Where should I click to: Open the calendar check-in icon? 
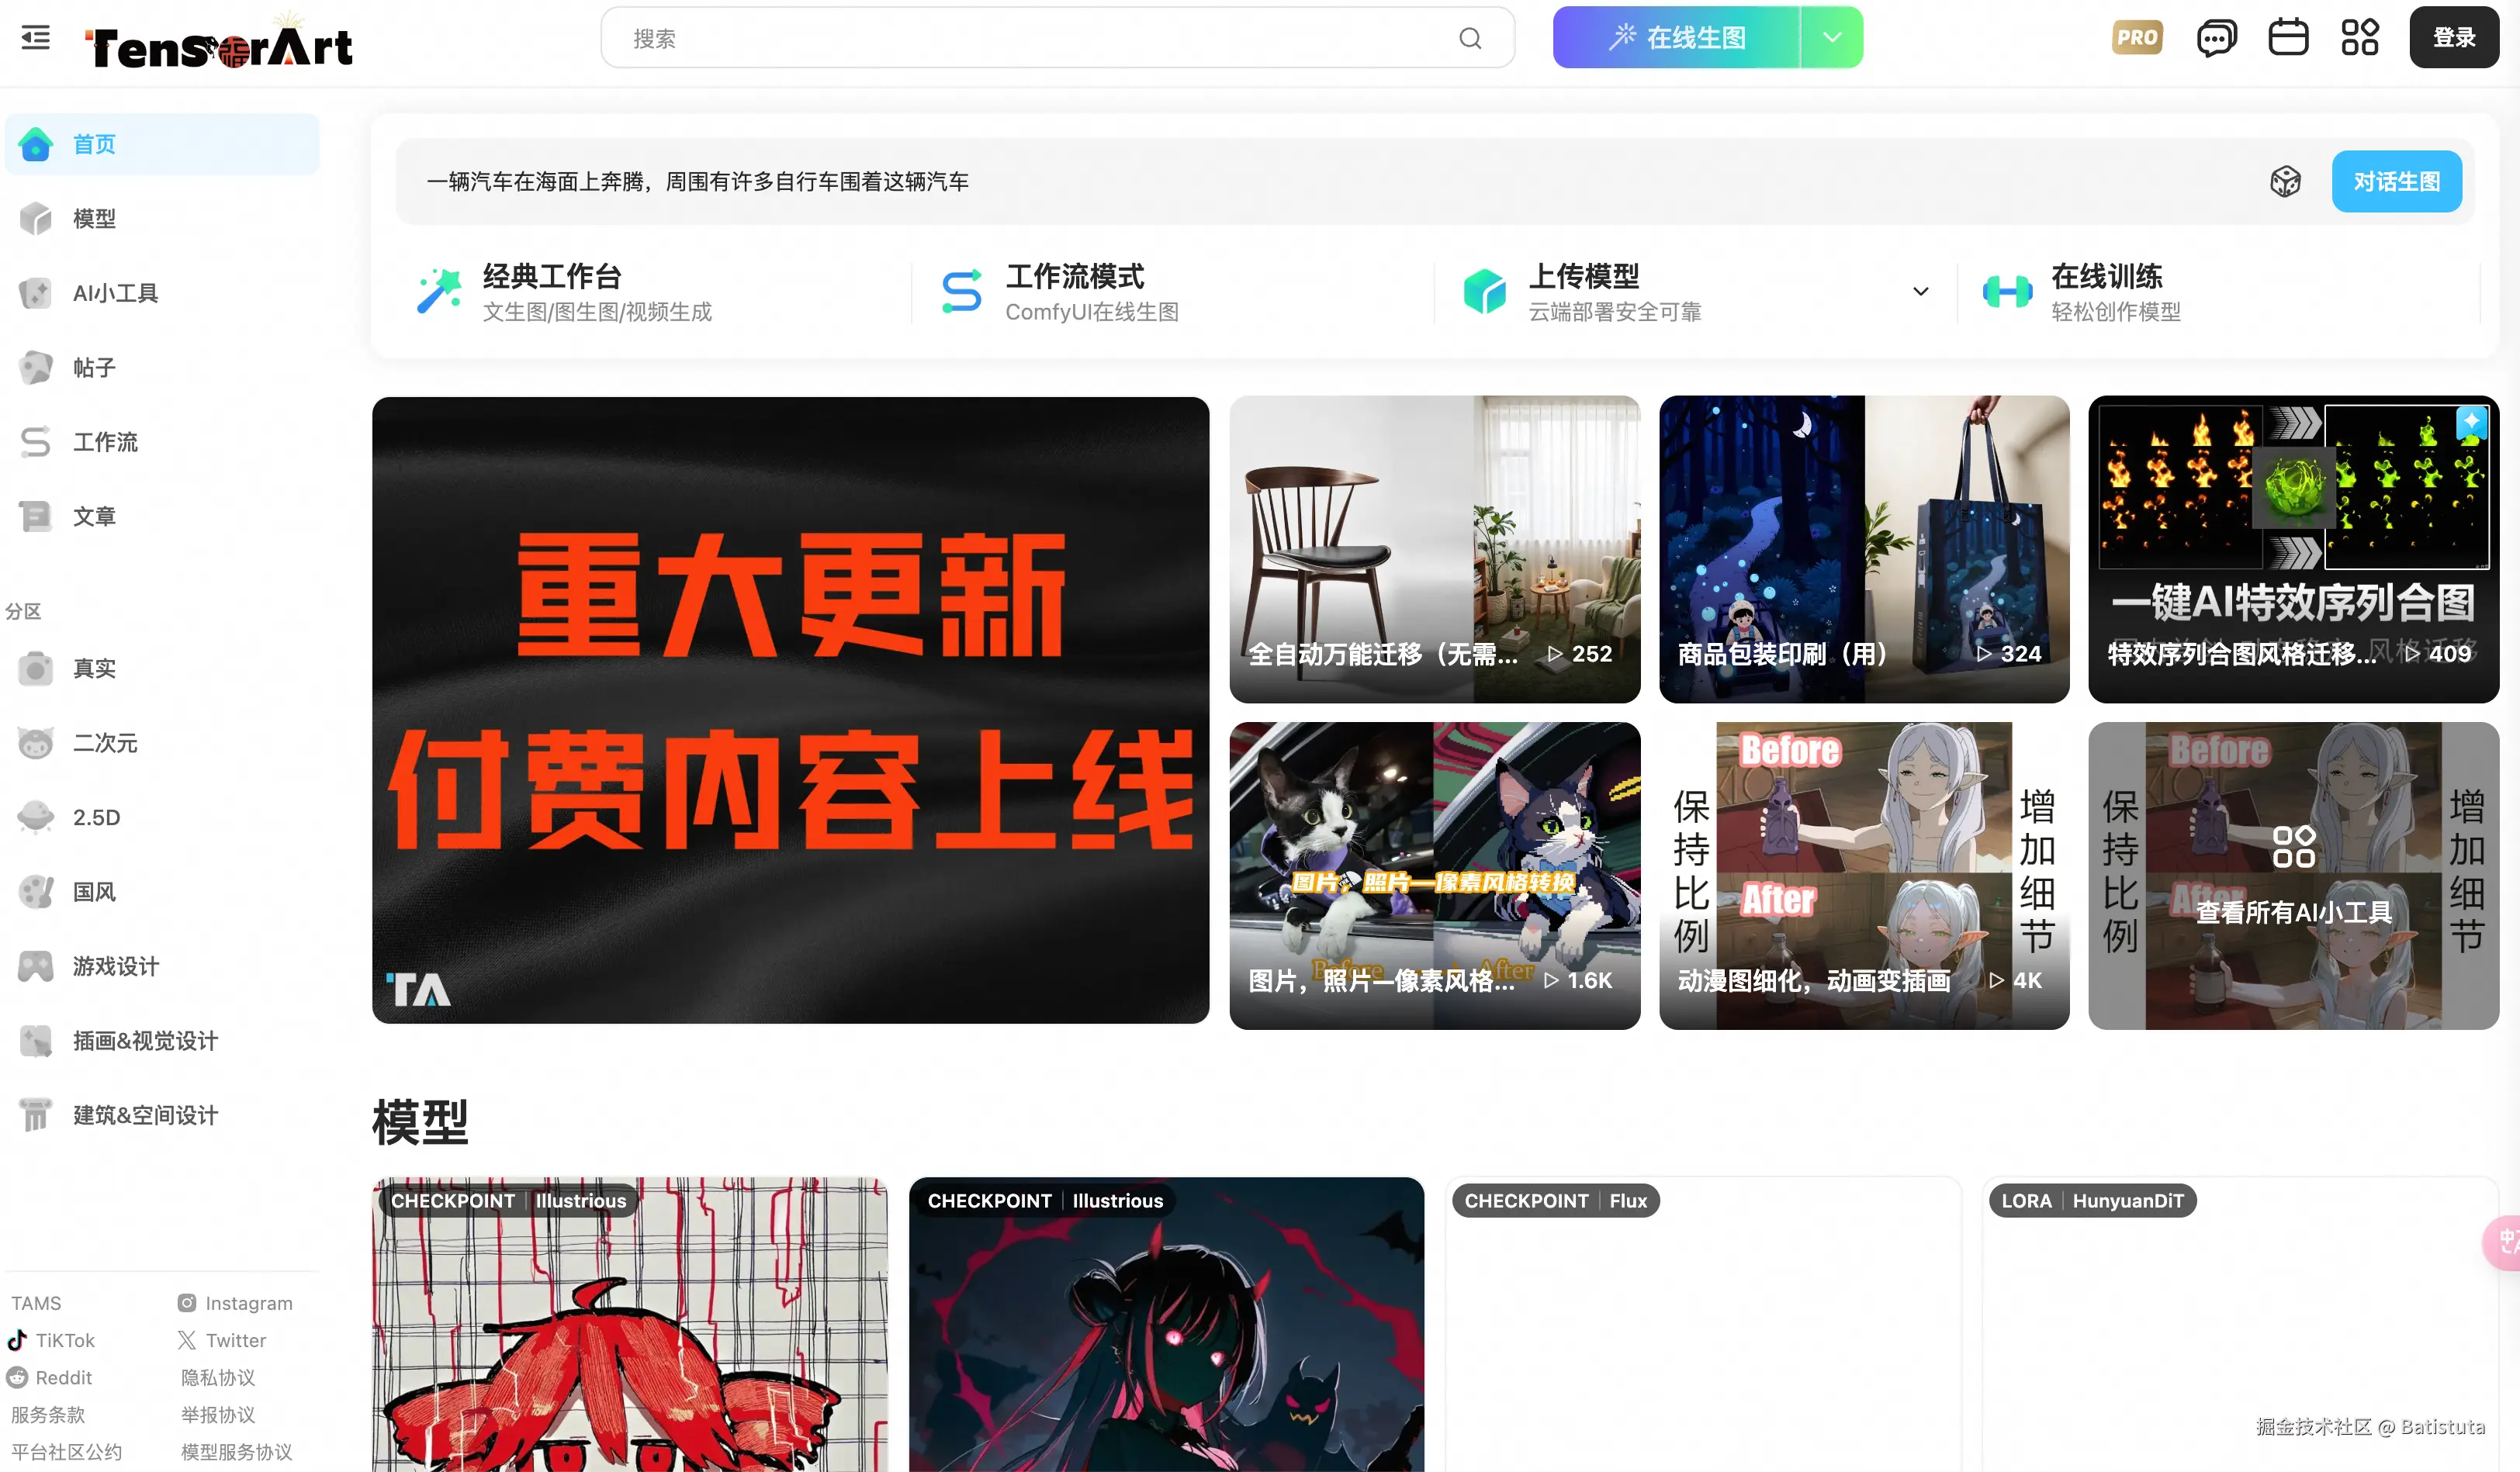(2288, 38)
